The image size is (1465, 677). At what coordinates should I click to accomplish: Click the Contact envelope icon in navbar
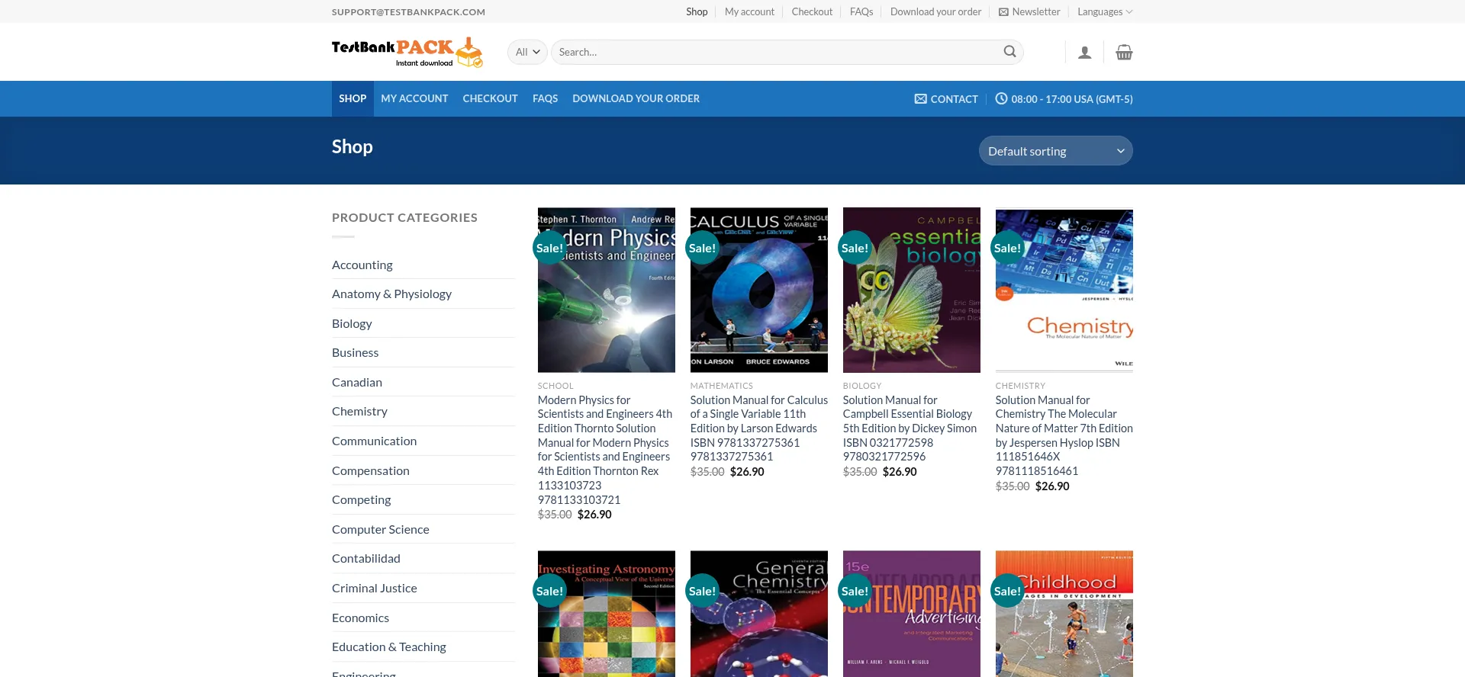tap(921, 99)
